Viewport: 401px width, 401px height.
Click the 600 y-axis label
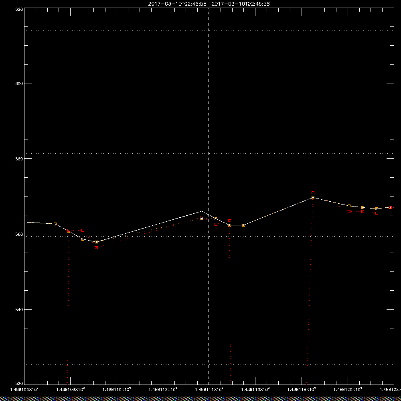[x=19, y=83]
